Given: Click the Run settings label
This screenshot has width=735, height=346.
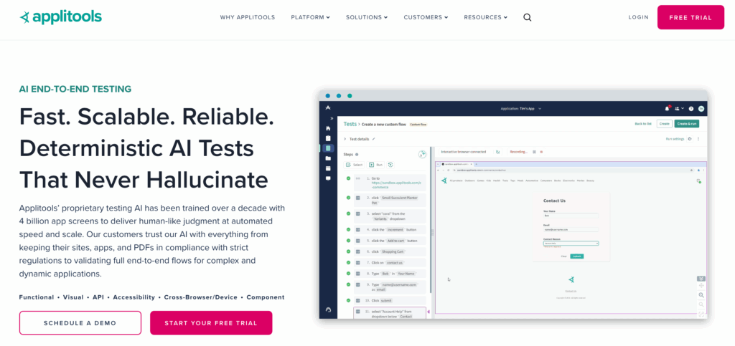Looking at the screenshot, I should click(x=675, y=139).
